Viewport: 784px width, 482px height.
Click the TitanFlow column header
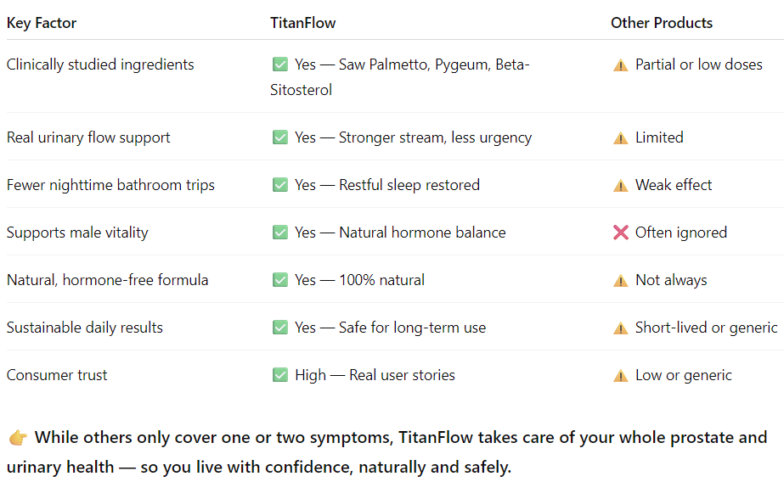tap(302, 23)
